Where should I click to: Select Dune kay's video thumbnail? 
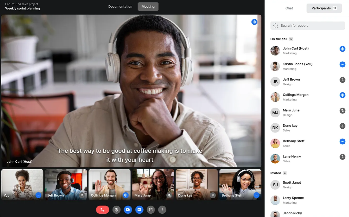pos(196,184)
